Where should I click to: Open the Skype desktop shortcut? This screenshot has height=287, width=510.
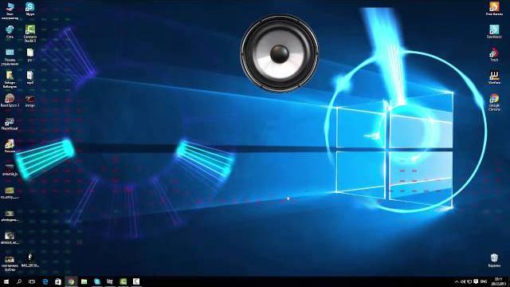[x=29, y=9]
